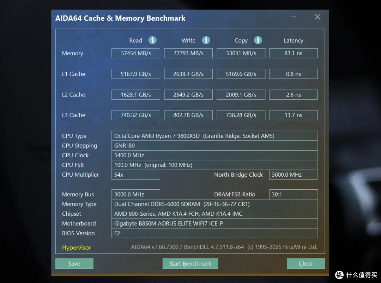Minimize the AIDA64 benchmark window
The width and height of the screenshot is (381, 283).
tap(294, 17)
